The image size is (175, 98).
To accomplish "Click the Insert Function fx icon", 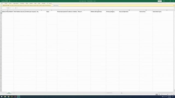I will pos(16,8).
